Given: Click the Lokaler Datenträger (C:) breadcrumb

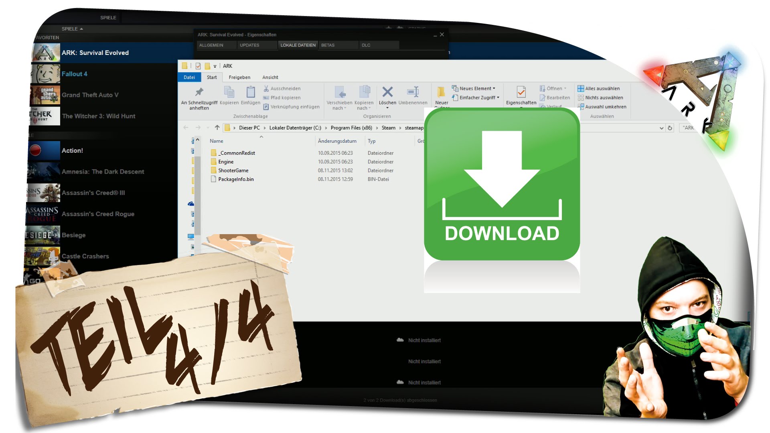Looking at the screenshot, I should (x=295, y=128).
